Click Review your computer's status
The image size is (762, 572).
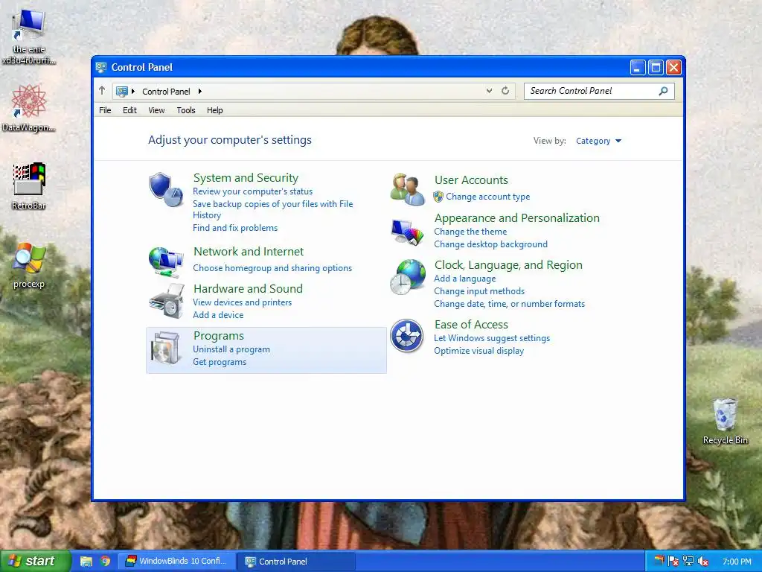pos(253,191)
